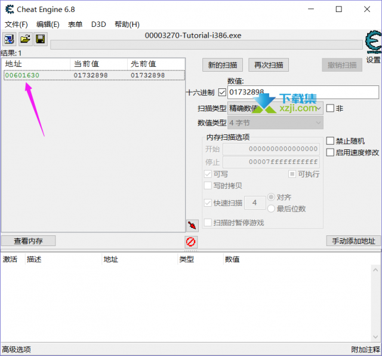
Task: Select the 最后位数 last digits radio button
Action: pyautogui.click(x=271, y=208)
